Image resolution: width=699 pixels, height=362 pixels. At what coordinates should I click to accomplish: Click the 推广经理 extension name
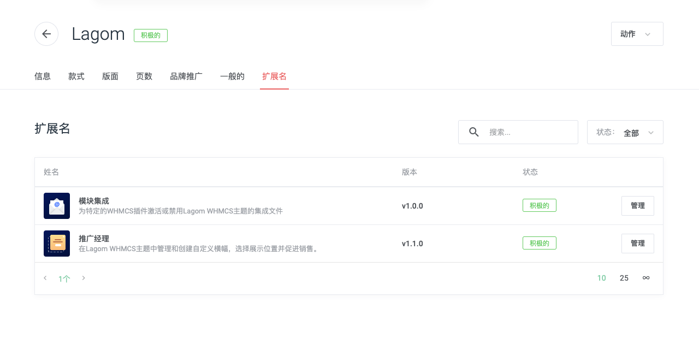[94, 239]
